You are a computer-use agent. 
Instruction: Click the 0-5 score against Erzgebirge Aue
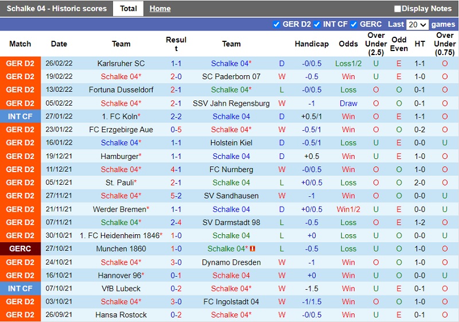176,130
